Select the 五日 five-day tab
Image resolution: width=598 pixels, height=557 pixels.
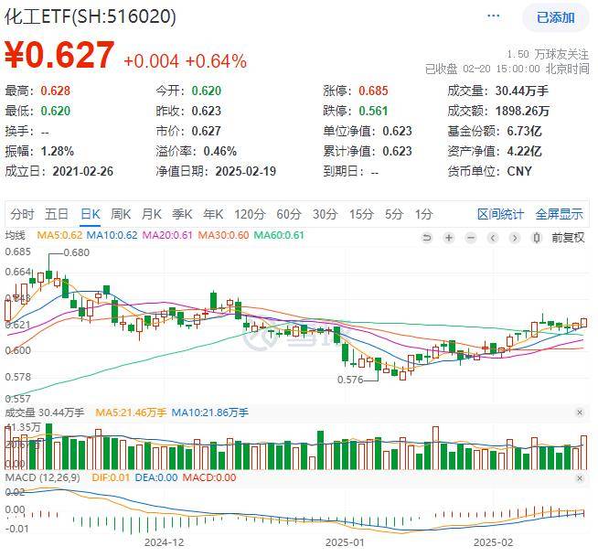(57, 214)
